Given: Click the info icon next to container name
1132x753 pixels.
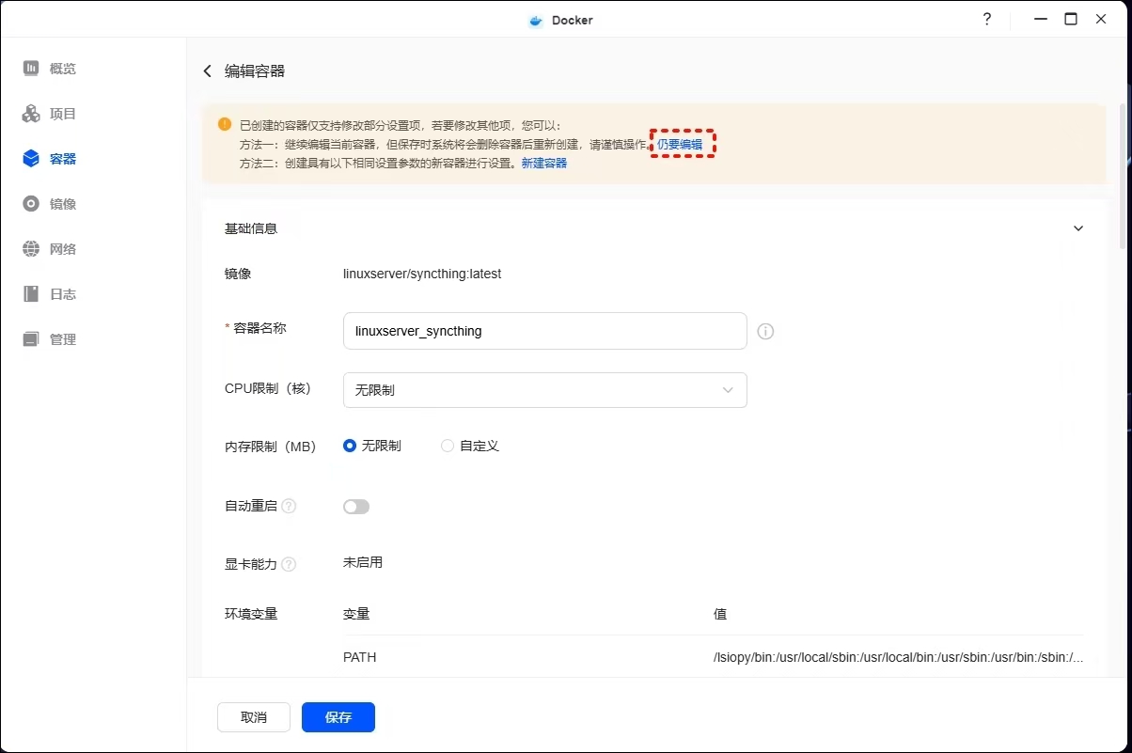Looking at the screenshot, I should pyautogui.click(x=765, y=331).
